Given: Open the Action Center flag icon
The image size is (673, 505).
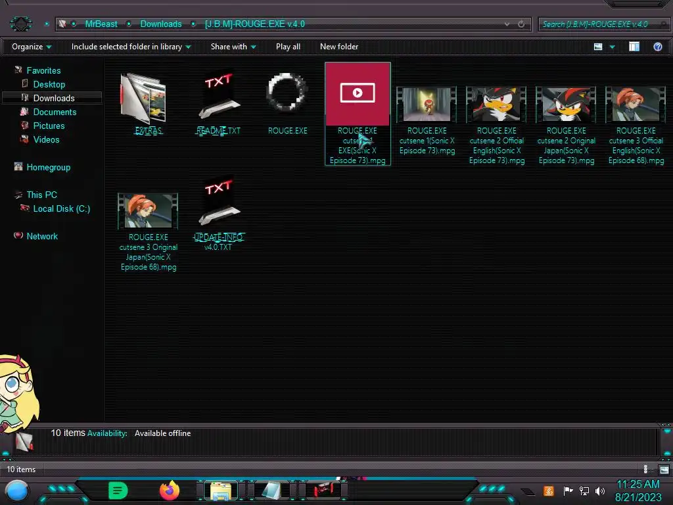Looking at the screenshot, I should [567, 491].
